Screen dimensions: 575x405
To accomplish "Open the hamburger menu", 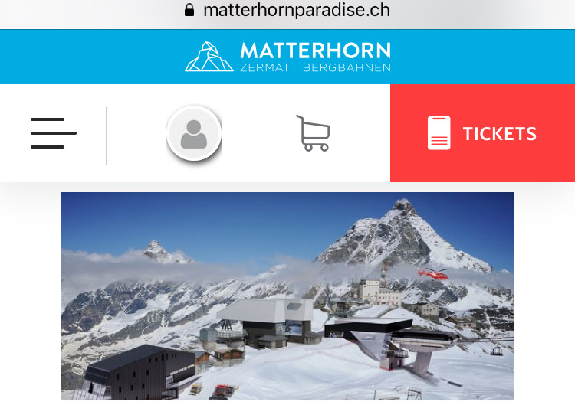I will click(x=54, y=133).
